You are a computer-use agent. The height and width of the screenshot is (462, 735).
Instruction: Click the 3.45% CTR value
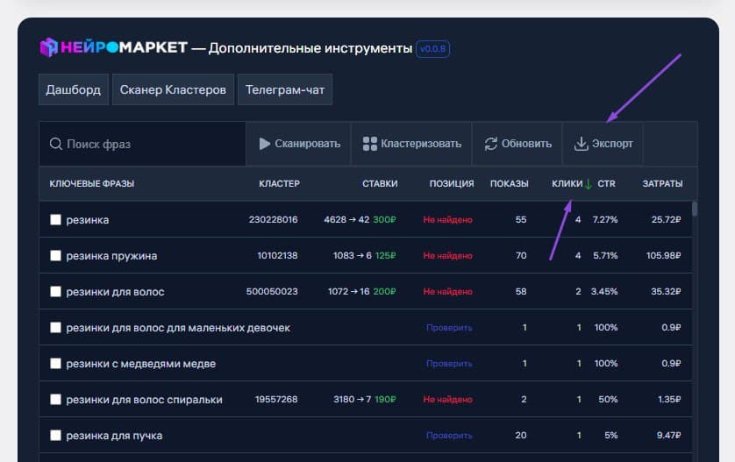coord(604,291)
